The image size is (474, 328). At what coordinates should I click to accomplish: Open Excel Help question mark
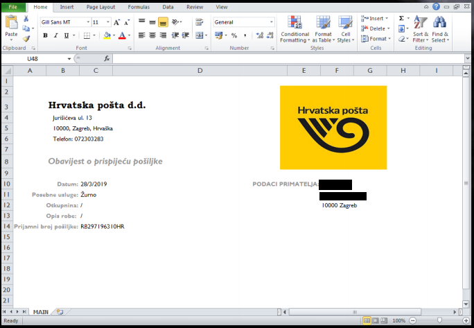pos(436,7)
